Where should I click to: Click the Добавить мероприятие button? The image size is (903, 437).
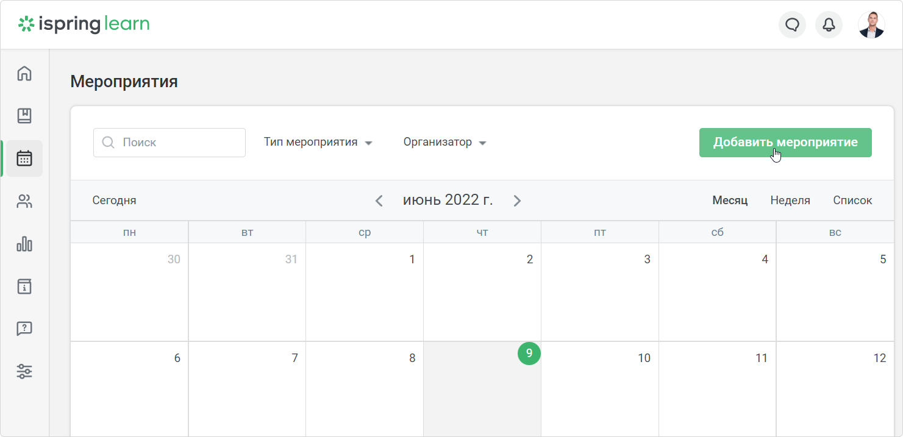(x=785, y=143)
